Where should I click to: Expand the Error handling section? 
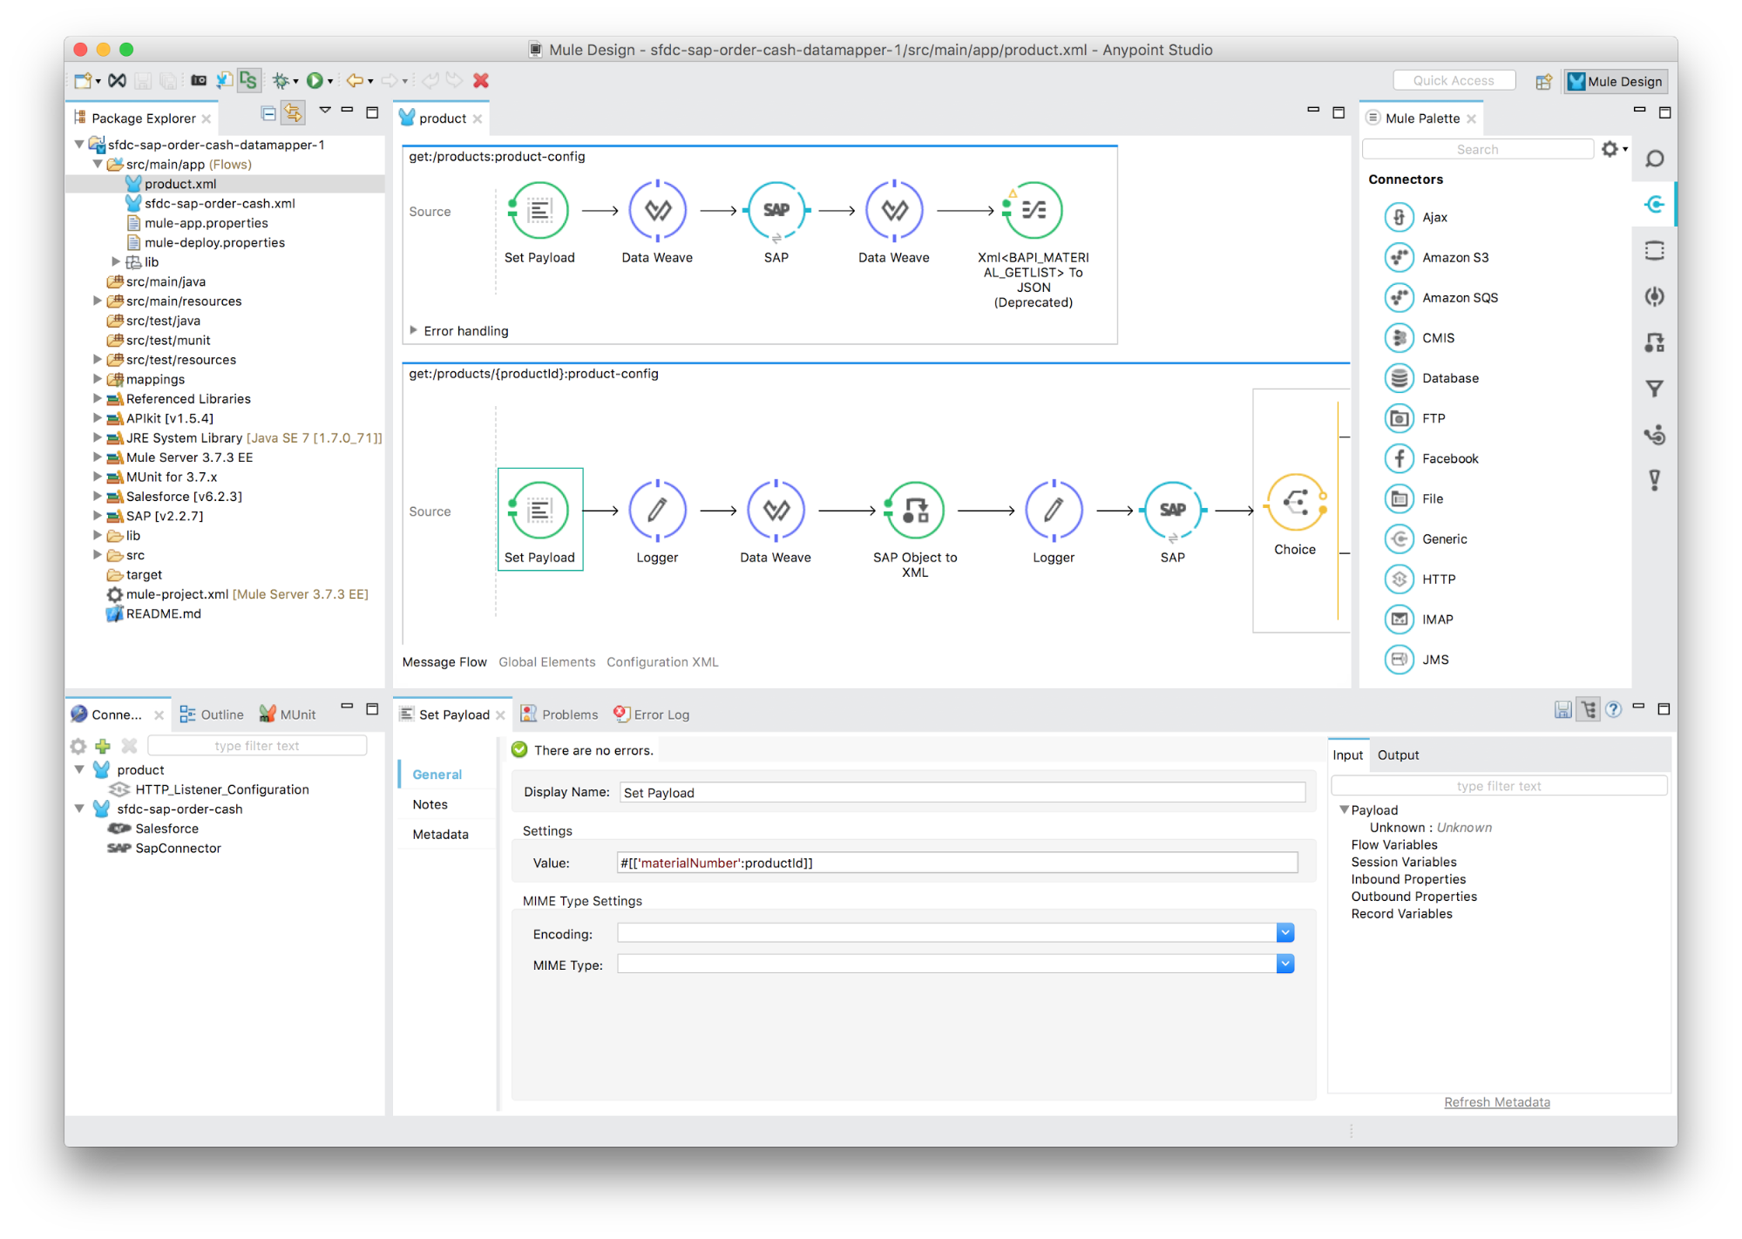click(414, 330)
